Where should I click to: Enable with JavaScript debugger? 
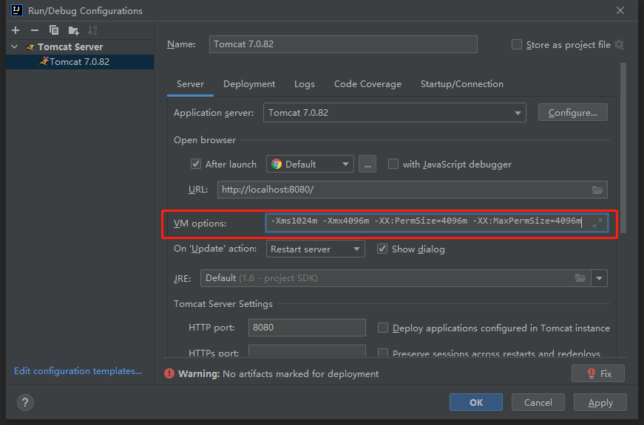pos(393,164)
